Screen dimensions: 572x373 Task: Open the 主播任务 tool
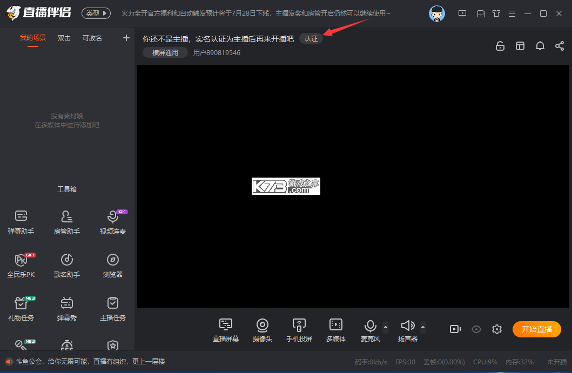click(113, 309)
